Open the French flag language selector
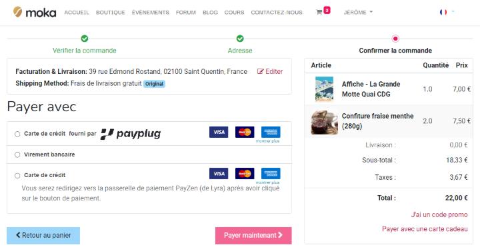 tap(447, 12)
